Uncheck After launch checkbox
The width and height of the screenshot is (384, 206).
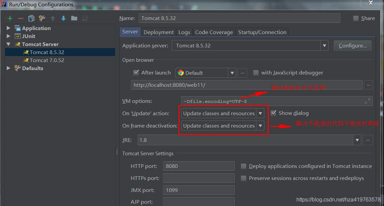coord(136,73)
